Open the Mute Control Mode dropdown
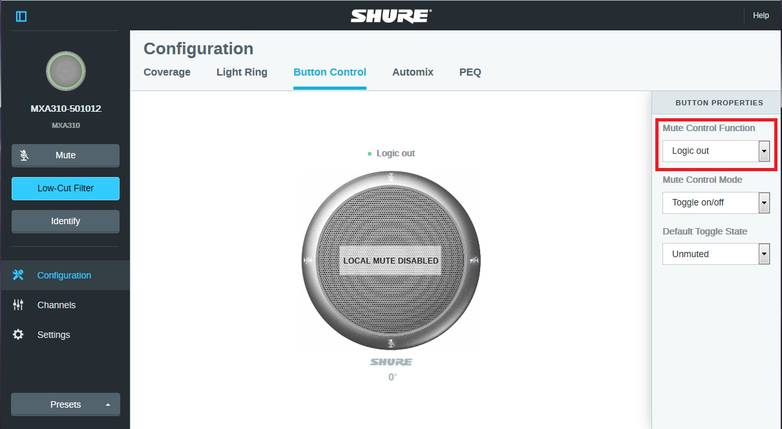 (x=716, y=203)
